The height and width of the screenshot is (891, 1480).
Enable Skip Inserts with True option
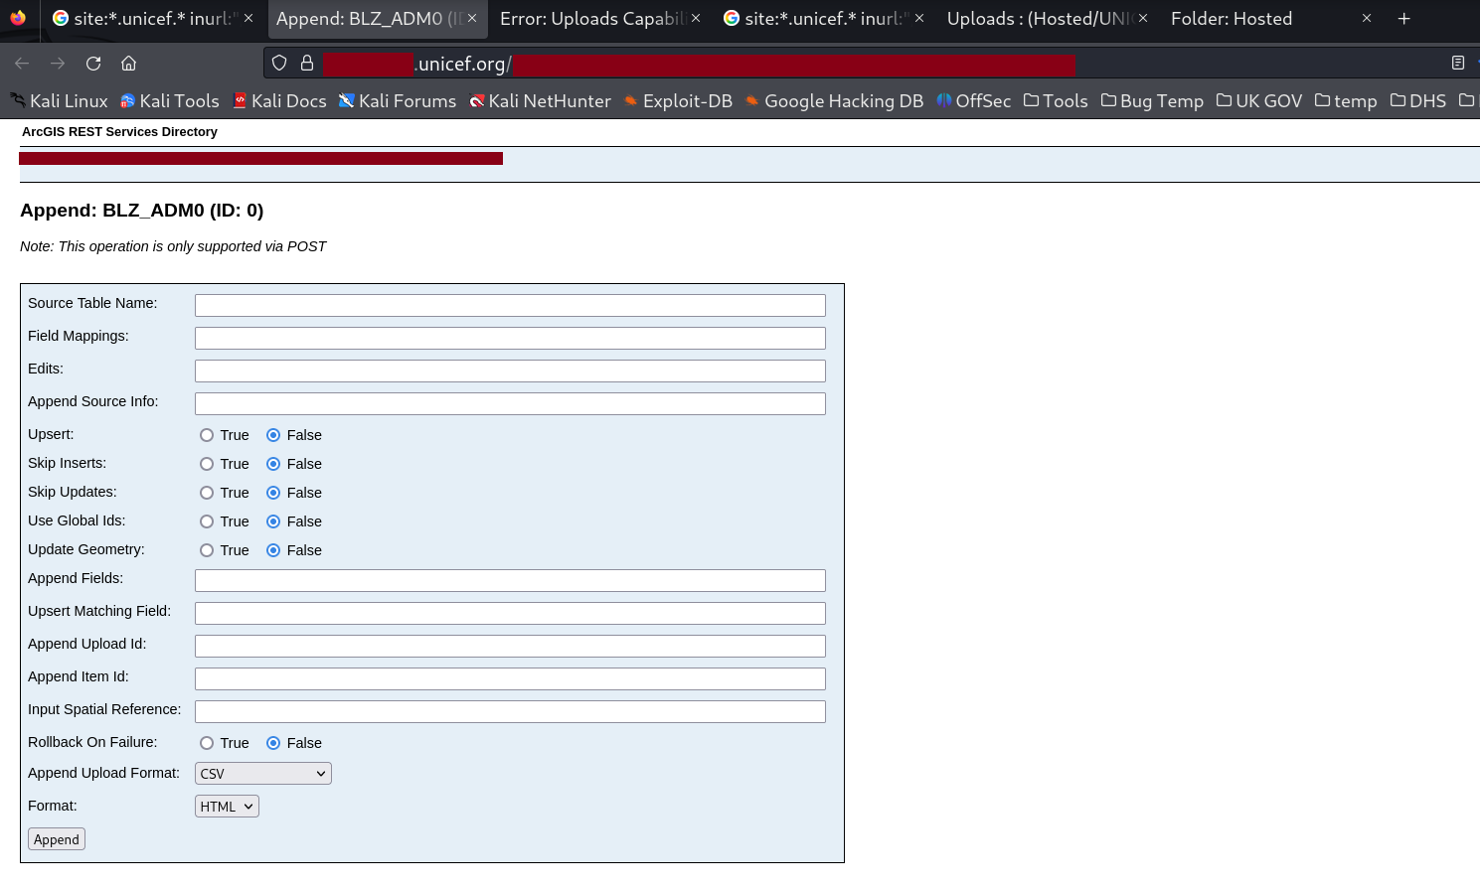click(x=206, y=464)
